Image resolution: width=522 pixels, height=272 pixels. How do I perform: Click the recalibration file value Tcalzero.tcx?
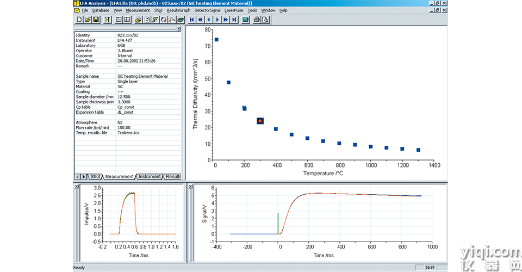[x=128, y=133]
